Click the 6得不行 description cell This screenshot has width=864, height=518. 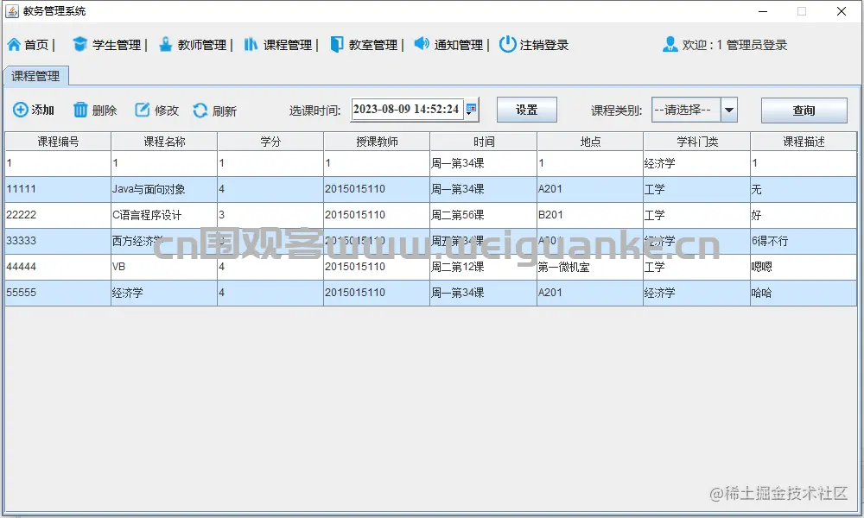tap(804, 241)
